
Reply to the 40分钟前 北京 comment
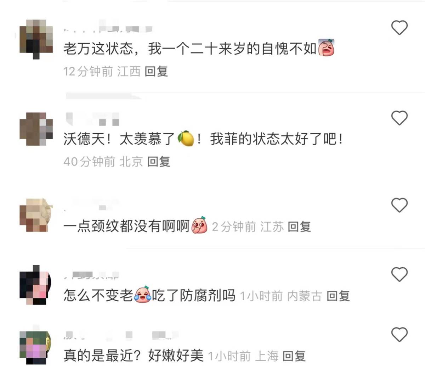(159, 162)
